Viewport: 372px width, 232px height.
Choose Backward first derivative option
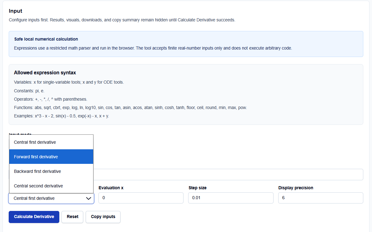(51, 171)
